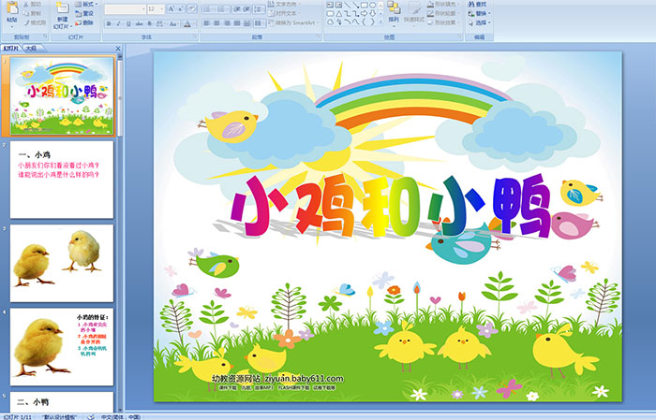Open the Font group dialog launcher
Viewport: 656px width, 420px height.
[x=195, y=36]
